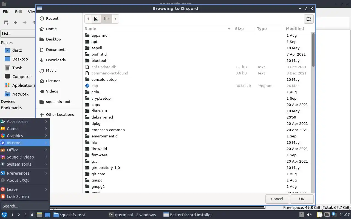Click the forward arrow in the file manager toolbar
The image size is (351, 219).
(25, 22)
